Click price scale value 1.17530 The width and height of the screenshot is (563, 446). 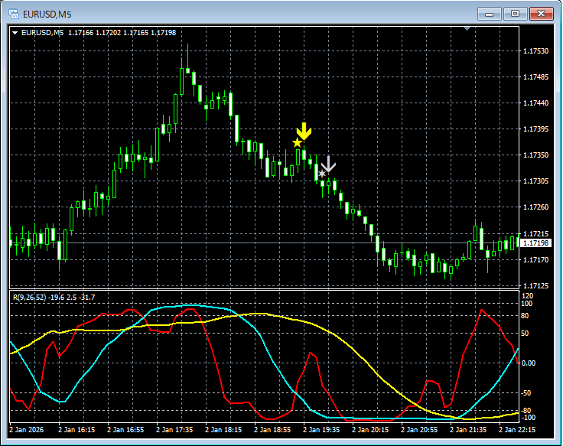[x=535, y=51]
